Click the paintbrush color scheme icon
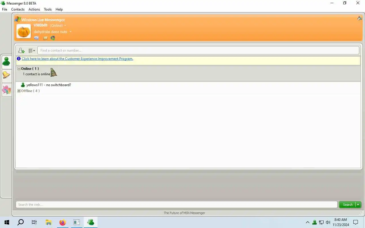 point(360,18)
